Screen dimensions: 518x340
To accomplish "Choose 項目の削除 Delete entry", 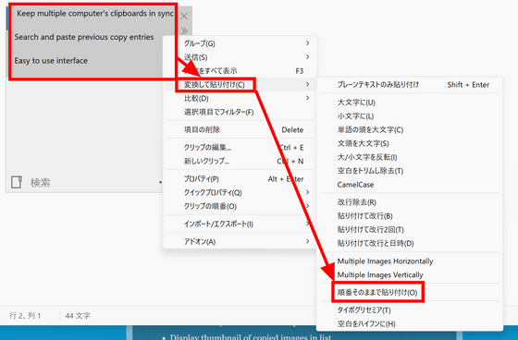I will [x=240, y=129].
